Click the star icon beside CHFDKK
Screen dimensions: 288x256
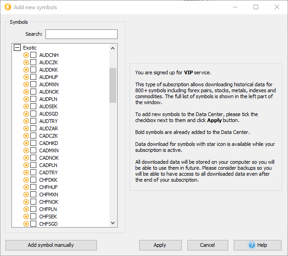(26, 180)
